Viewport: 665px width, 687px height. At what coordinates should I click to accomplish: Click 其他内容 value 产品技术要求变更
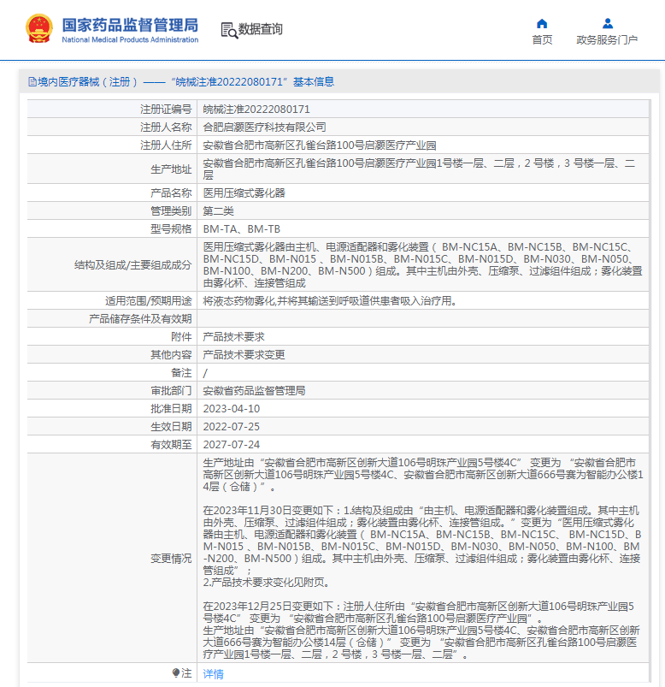pos(244,354)
